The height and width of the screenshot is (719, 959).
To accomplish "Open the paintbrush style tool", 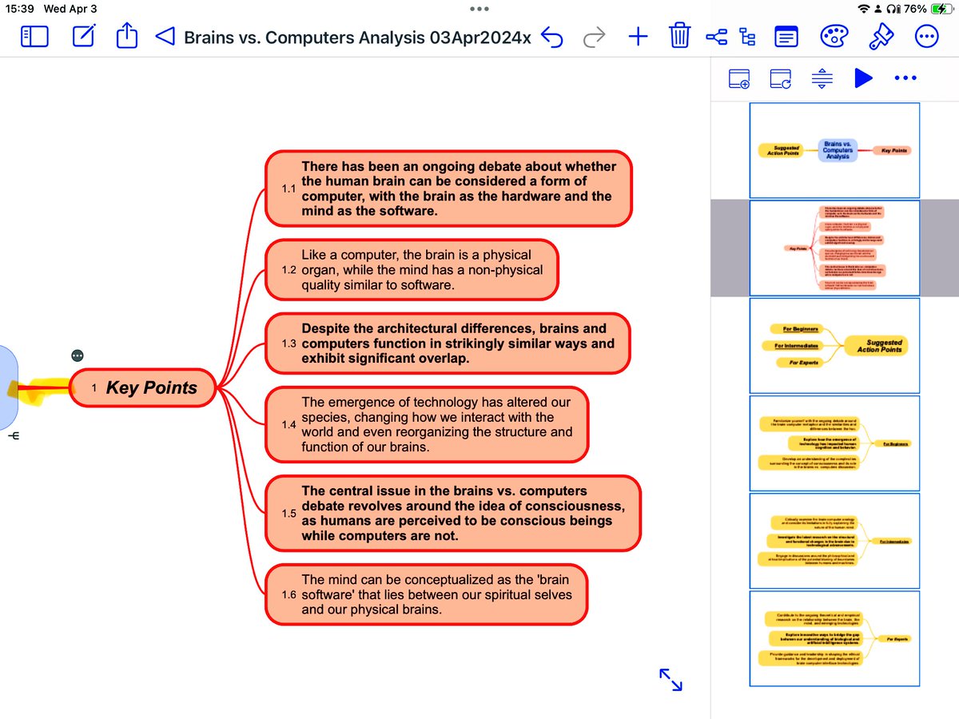I will (x=880, y=37).
